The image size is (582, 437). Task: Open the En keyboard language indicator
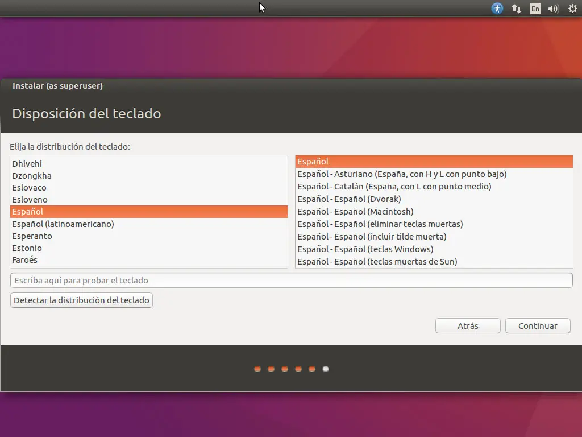click(x=535, y=8)
